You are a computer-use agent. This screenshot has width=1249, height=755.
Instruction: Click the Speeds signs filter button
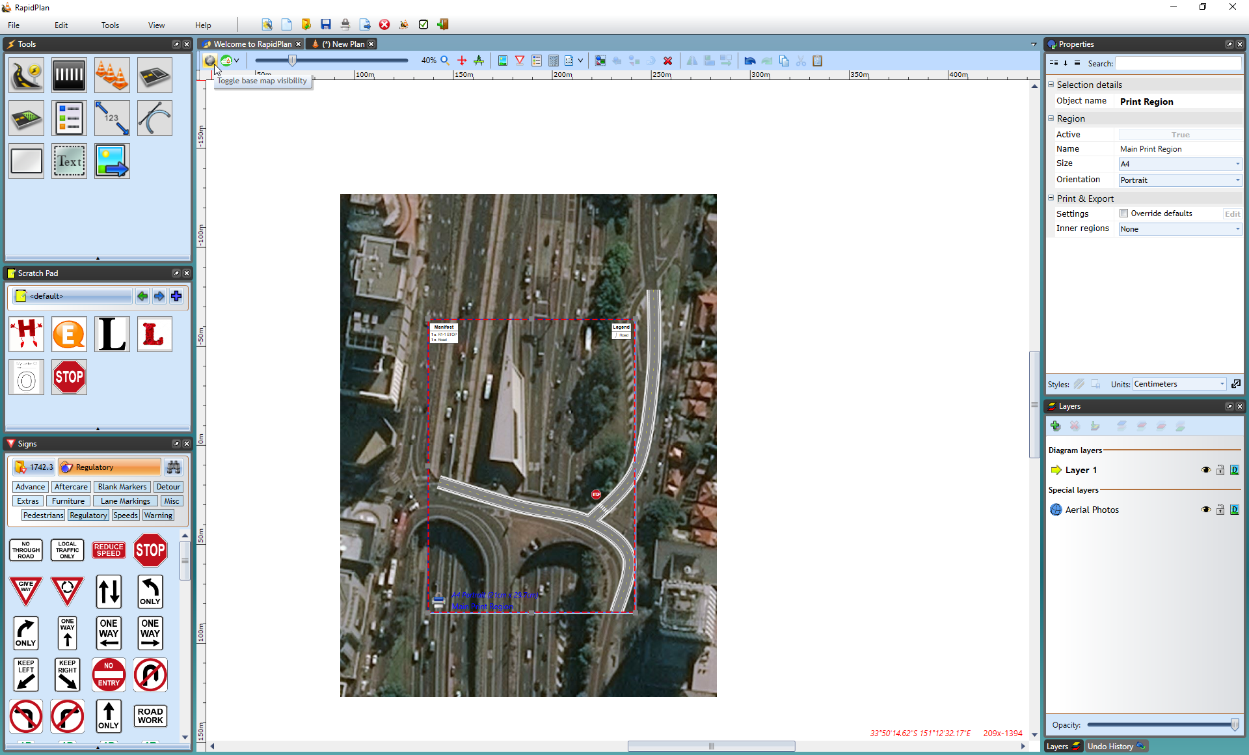click(x=125, y=515)
